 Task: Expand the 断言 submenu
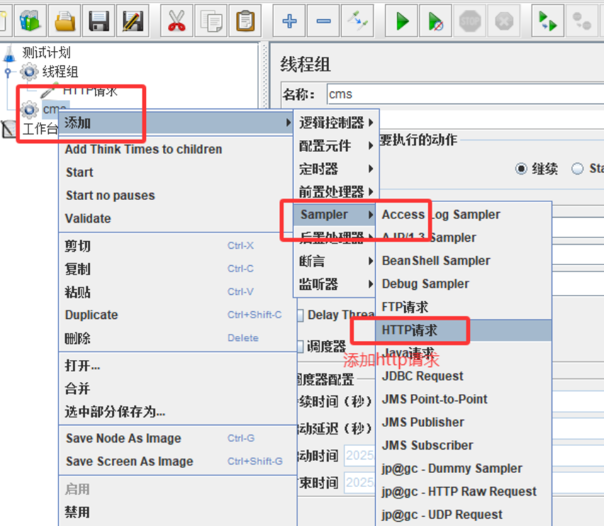335,261
